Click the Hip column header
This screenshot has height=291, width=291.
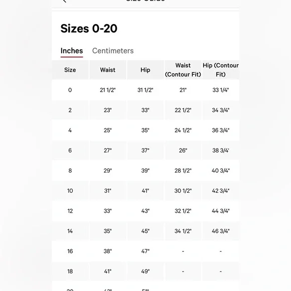[x=145, y=70]
